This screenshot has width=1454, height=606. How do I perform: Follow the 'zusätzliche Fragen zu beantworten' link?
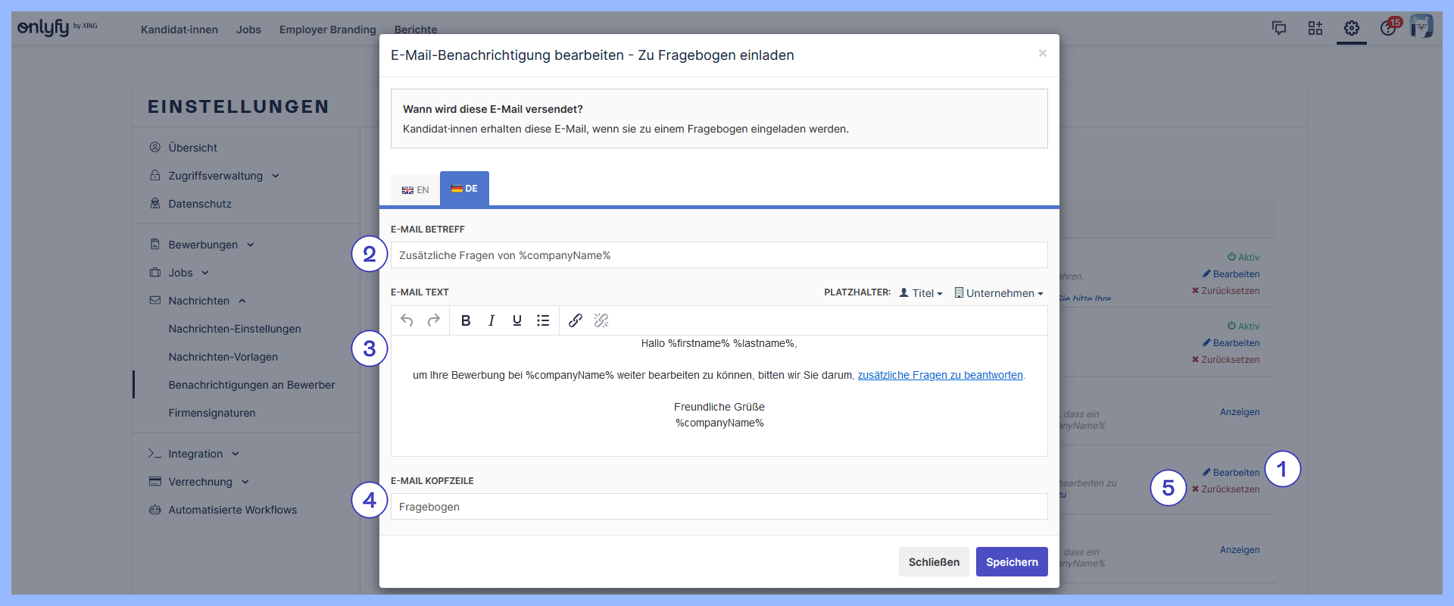940,375
